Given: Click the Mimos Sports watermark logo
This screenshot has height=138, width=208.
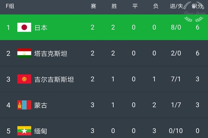Looking at the screenshot, I should pyautogui.click(x=194, y=12).
